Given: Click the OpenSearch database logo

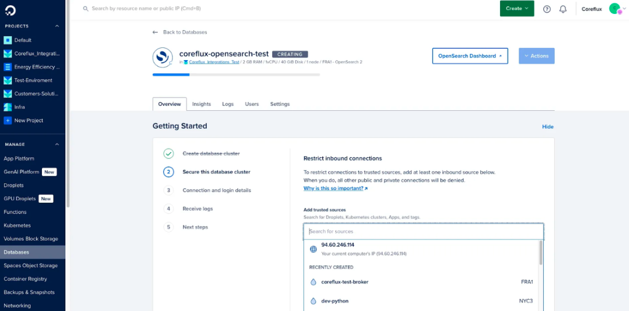Looking at the screenshot, I should click(x=162, y=57).
